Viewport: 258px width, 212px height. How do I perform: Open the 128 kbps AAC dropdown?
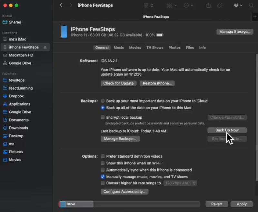180,183
